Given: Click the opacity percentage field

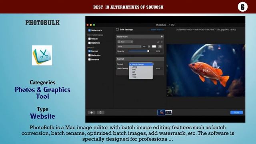Looking at the screenshot, I should pyautogui.click(x=158, y=51).
